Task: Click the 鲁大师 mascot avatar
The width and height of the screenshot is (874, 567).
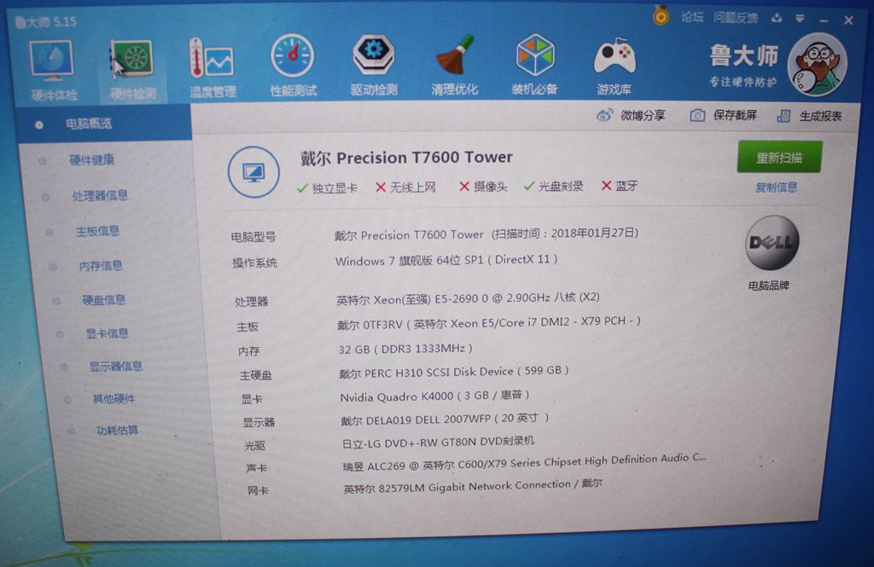Action: click(817, 65)
